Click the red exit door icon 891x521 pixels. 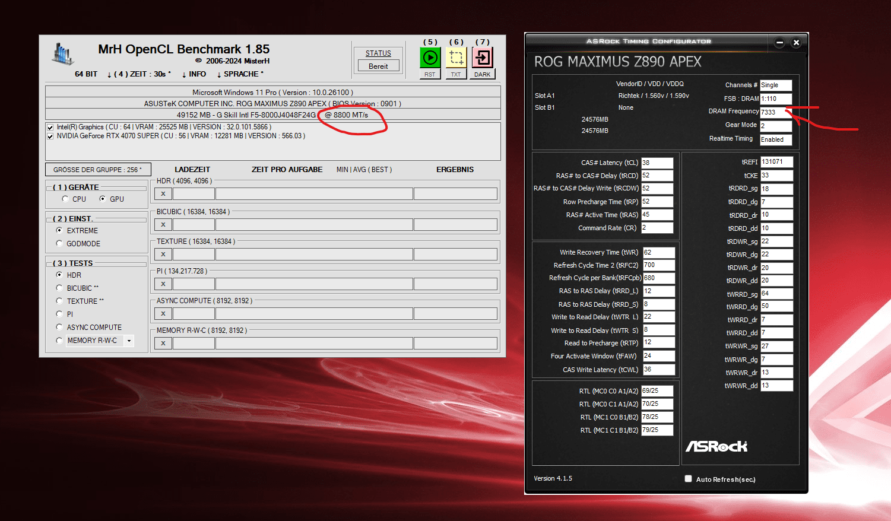(482, 58)
